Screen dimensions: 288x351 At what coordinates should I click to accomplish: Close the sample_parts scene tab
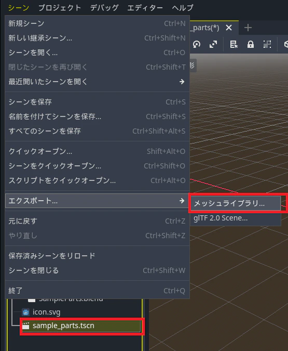pos(229,28)
